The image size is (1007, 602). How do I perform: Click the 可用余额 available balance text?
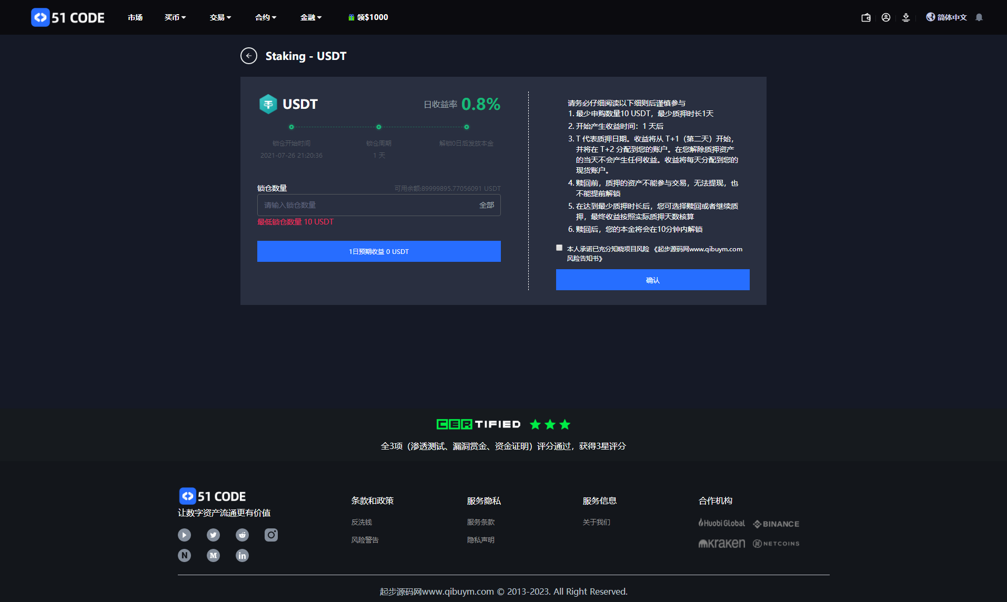(x=448, y=188)
